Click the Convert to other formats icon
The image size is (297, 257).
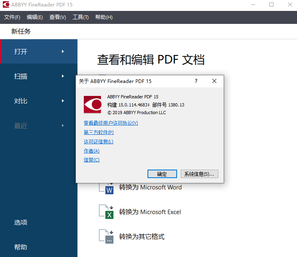[106, 236]
